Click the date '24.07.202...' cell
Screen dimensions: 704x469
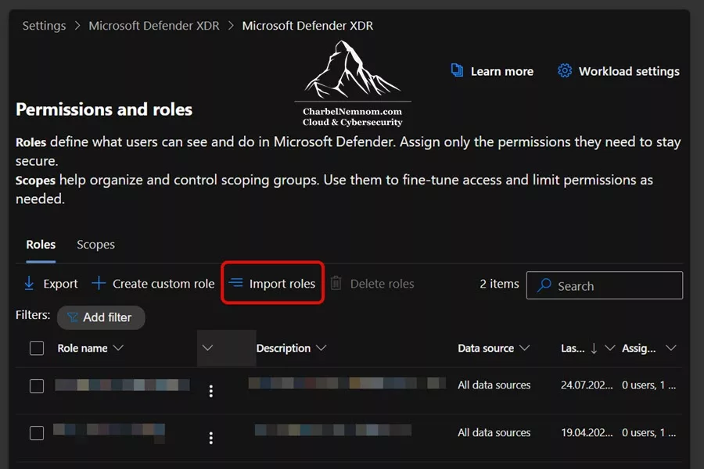pos(587,385)
